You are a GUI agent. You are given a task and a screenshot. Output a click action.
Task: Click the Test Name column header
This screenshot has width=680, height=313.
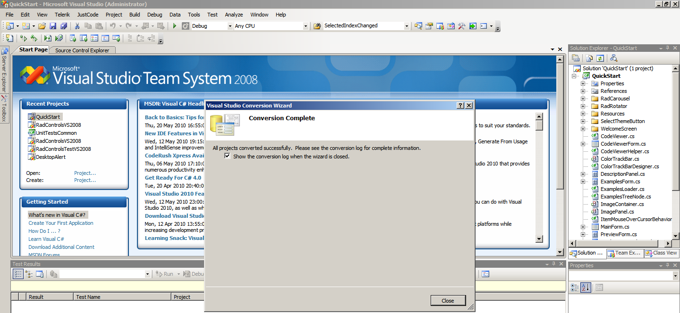pos(122,297)
